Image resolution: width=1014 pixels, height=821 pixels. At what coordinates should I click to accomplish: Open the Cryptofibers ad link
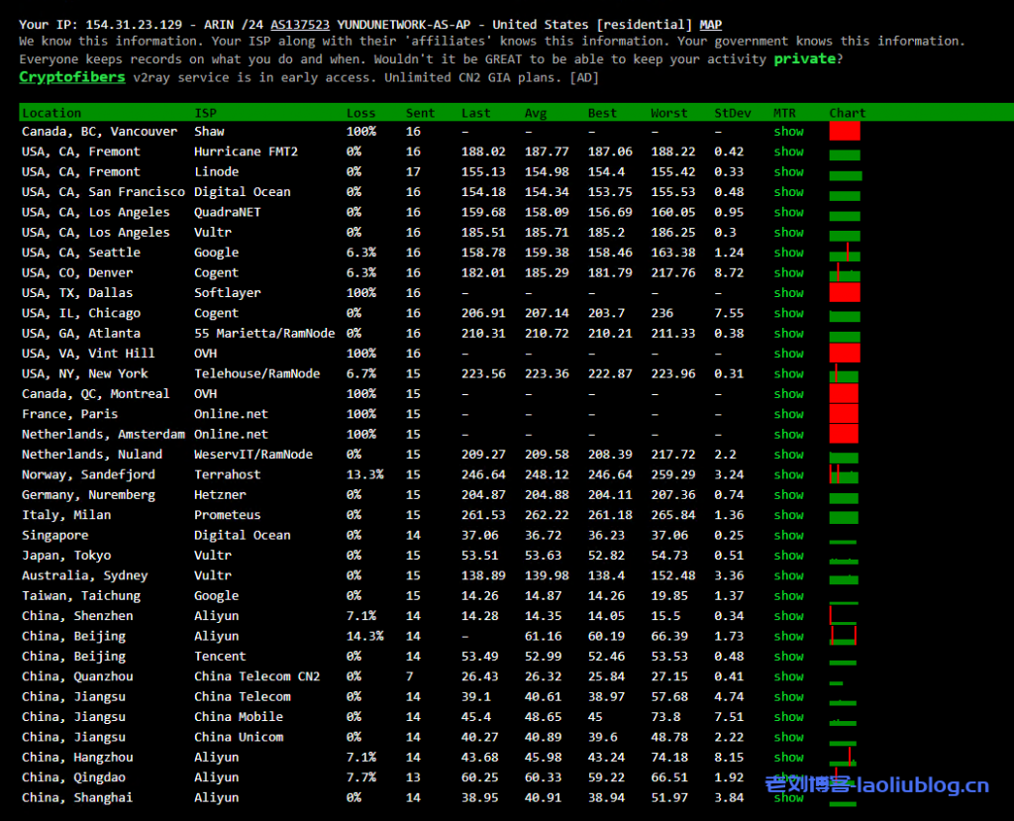[x=72, y=77]
